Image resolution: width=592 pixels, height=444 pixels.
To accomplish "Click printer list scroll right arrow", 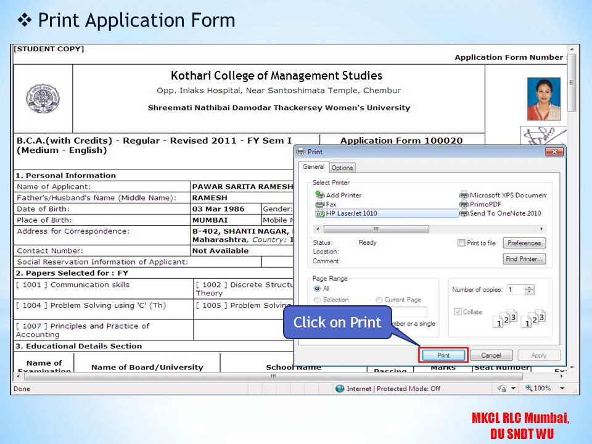I will 541,229.
